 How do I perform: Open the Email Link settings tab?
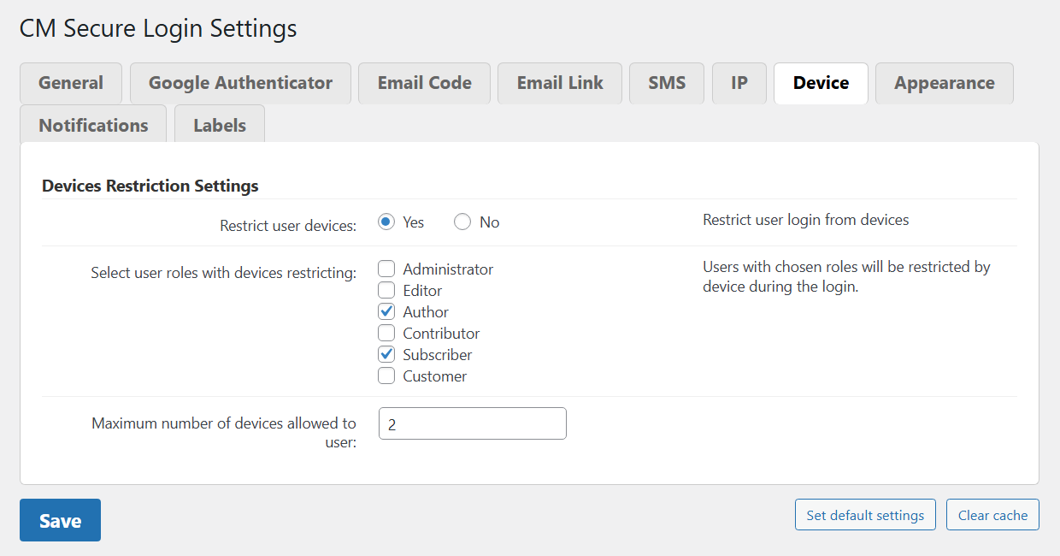[x=559, y=83]
